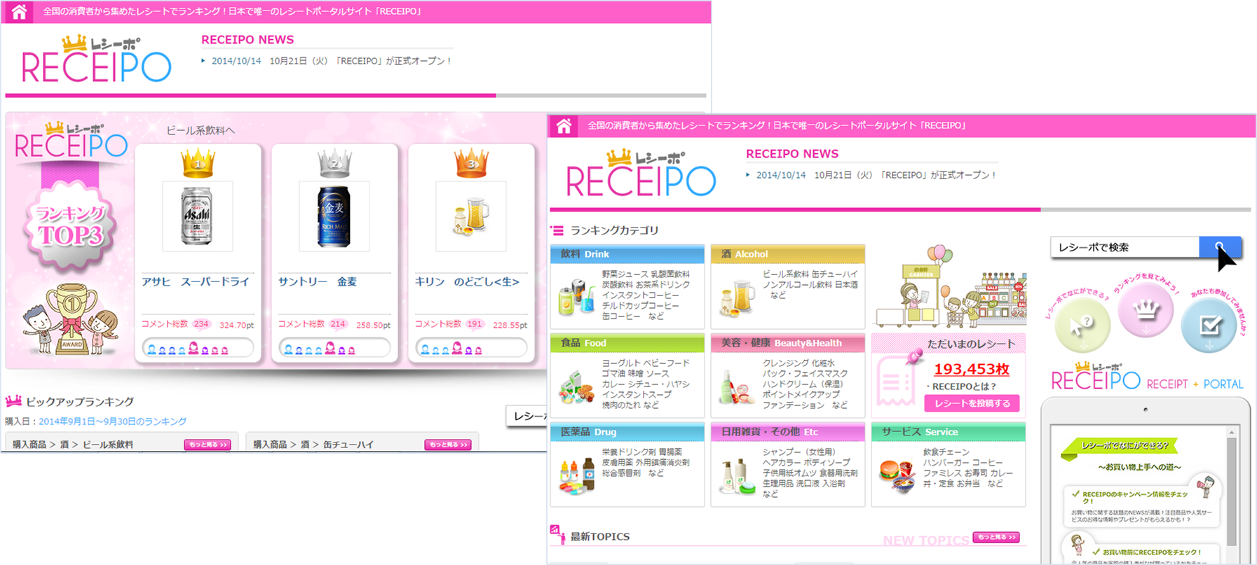
Task: Click the レシーポでなにができる? green banner in the tablet
Action: (x=1120, y=447)
